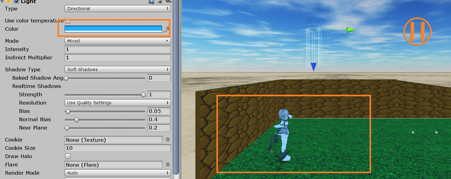This screenshot has height=179, width=451.
Task: Enable the Draw Halo checkbox
Action: pos(68,156)
